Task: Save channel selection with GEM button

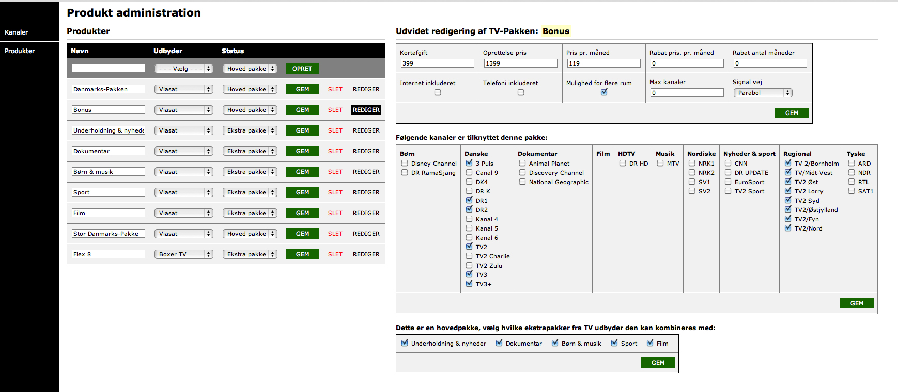Action: tap(856, 303)
